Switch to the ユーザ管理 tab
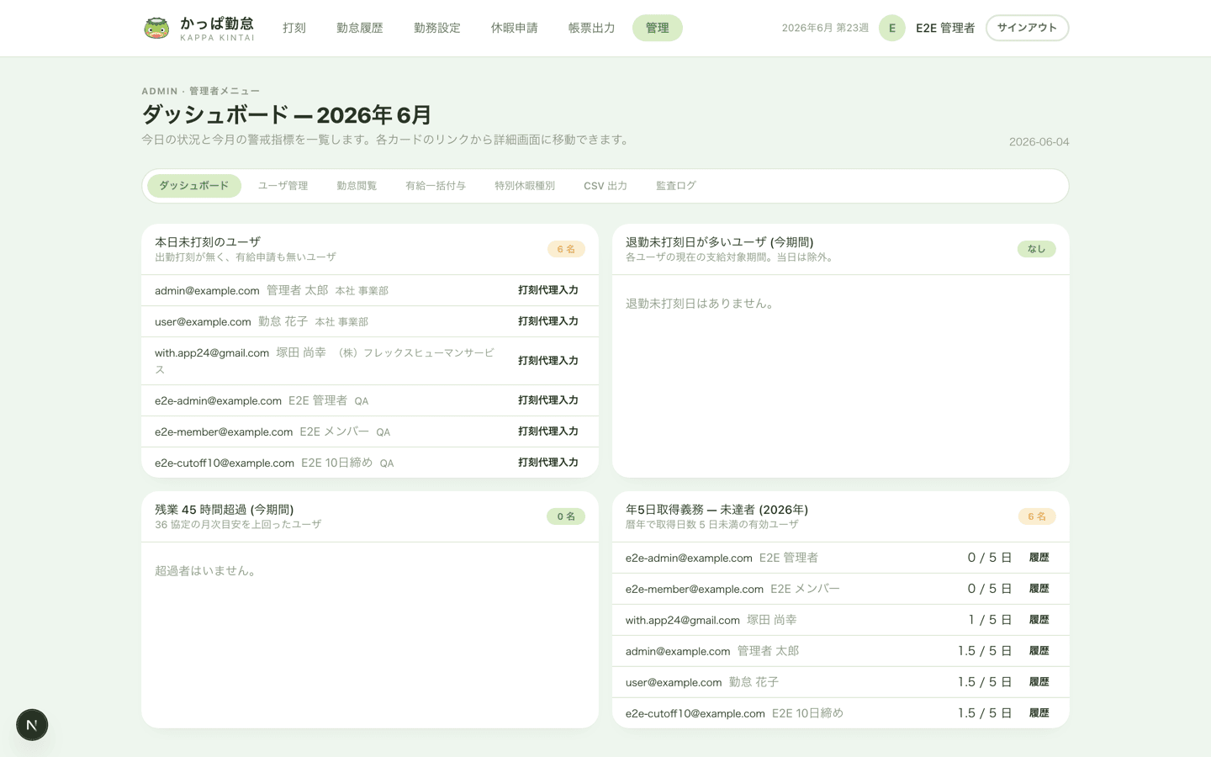This screenshot has height=757, width=1211. [283, 186]
